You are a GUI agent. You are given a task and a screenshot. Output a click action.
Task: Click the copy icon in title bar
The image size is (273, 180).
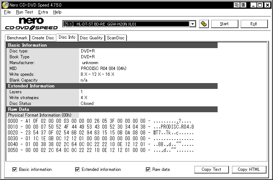pyautogui.click(x=237, y=5)
